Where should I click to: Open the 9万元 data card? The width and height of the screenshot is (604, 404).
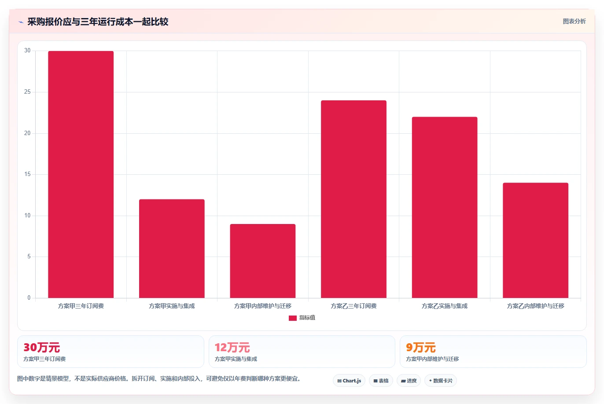coord(493,352)
